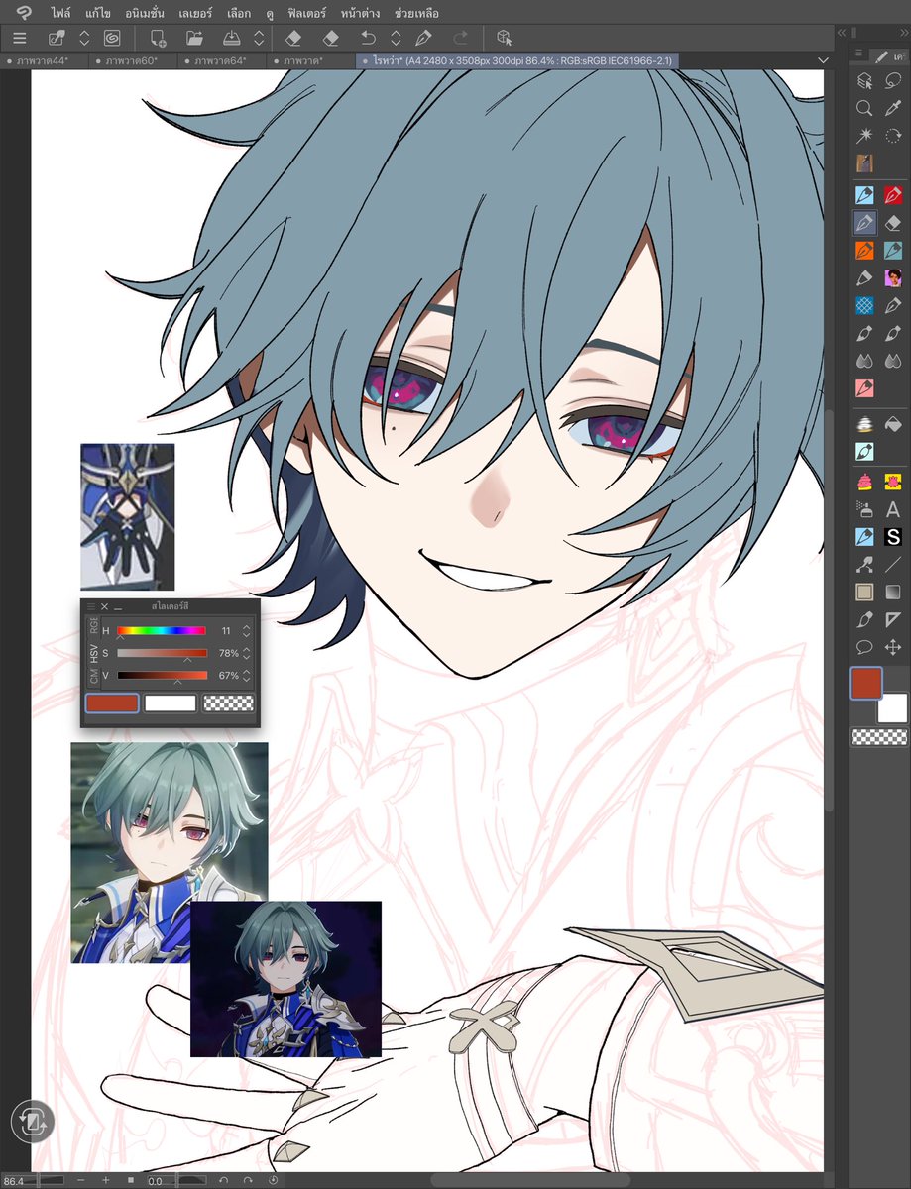Select the orange pen sub tool

864,251
